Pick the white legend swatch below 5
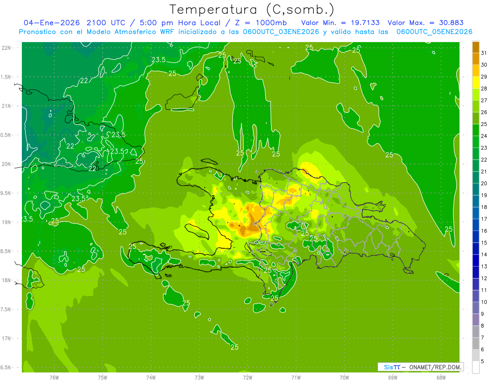This screenshot has width=495, height=383. pyautogui.click(x=476, y=367)
